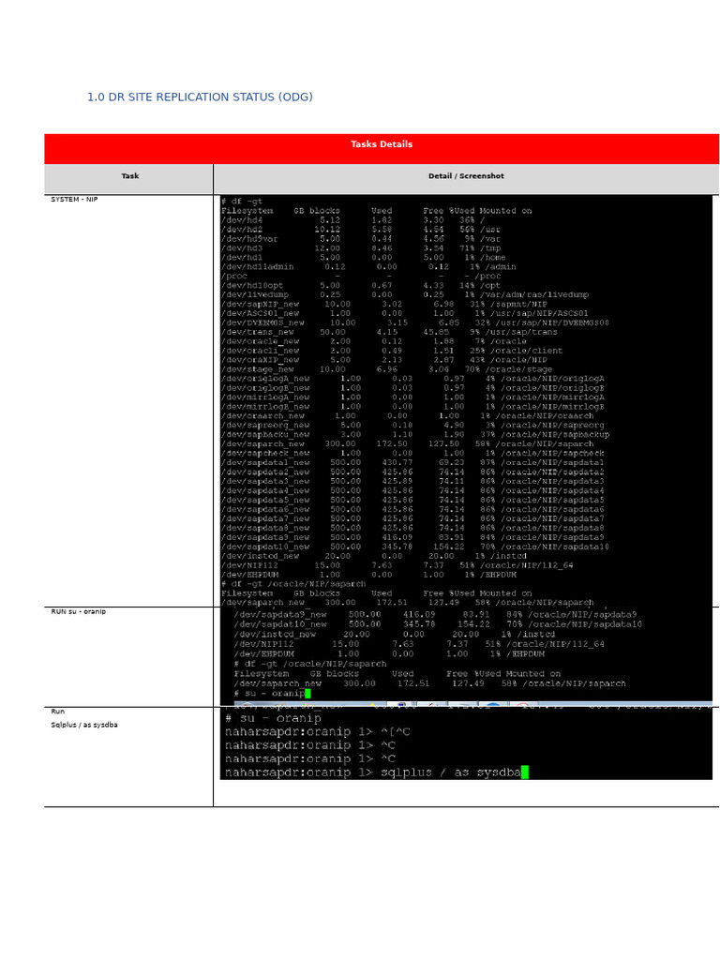This screenshot has width=720, height=960.
Task: Click the 'Run' label in the last task cell
Action: 57,712
